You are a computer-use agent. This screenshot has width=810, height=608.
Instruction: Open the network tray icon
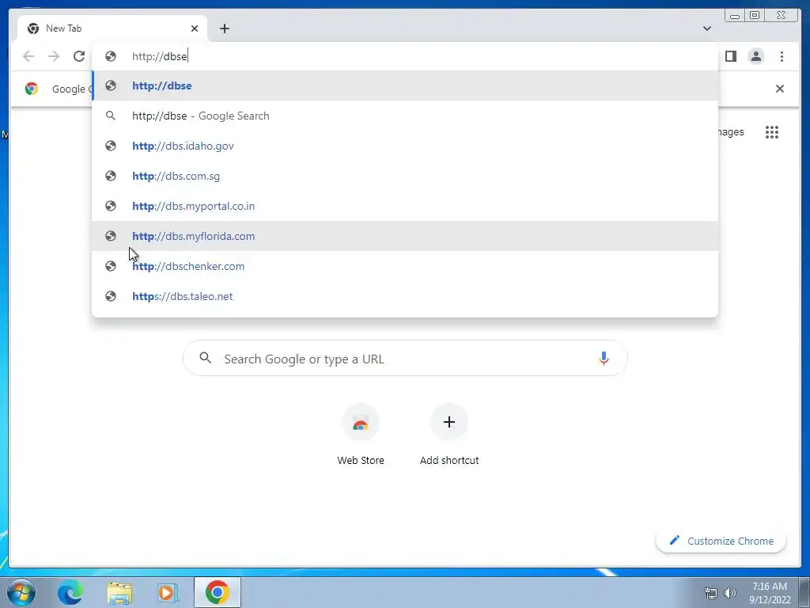pos(711,593)
